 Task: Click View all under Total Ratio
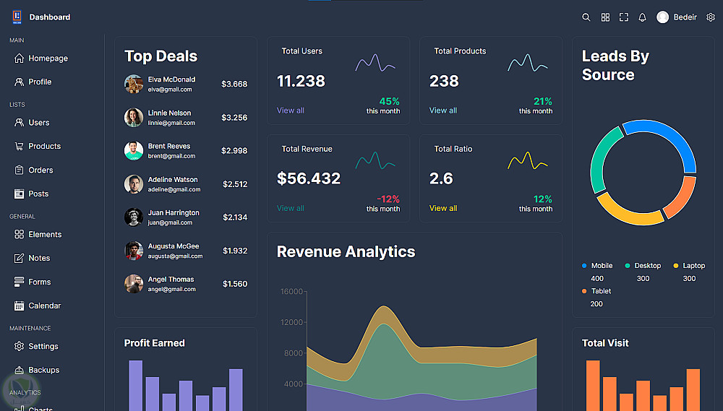pos(443,208)
